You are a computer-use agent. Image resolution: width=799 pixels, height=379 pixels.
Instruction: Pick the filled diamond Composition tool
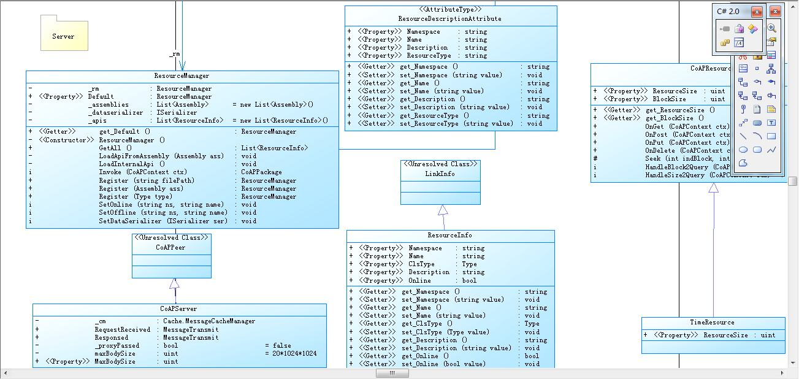tap(771, 82)
